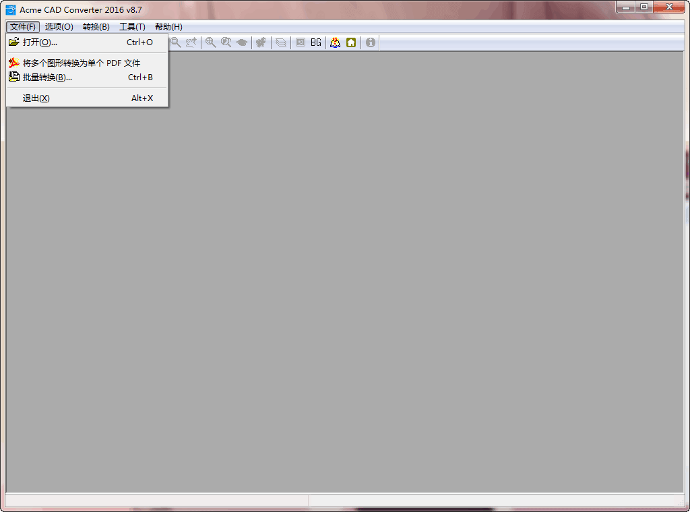Click the green home page icon
The height and width of the screenshot is (512, 690).
point(351,42)
